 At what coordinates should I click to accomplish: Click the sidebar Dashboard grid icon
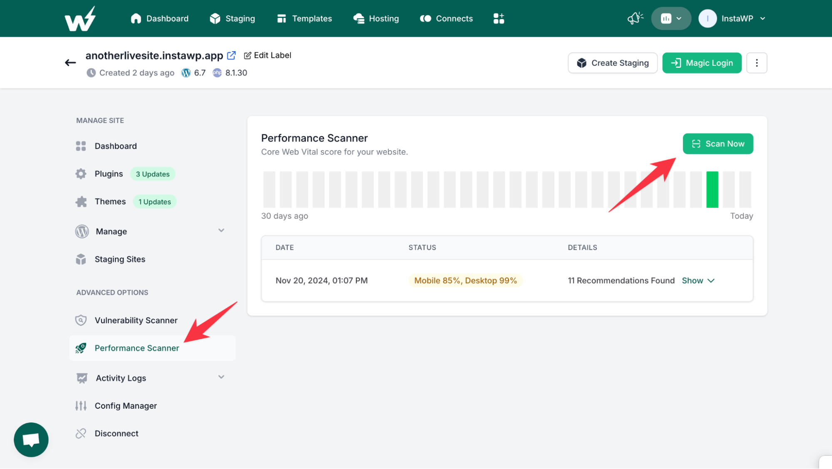81,146
